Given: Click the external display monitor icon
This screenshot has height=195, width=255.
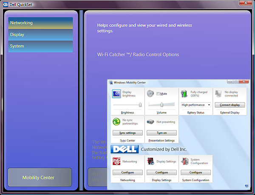Looking at the screenshot, I should (218, 94).
